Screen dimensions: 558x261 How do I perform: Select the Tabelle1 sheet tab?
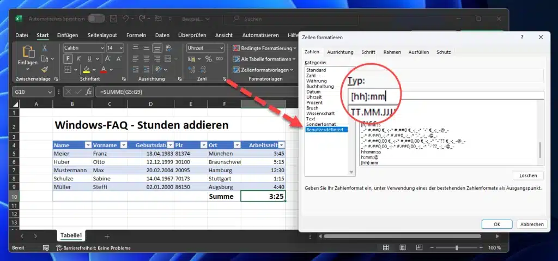pos(71,236)
